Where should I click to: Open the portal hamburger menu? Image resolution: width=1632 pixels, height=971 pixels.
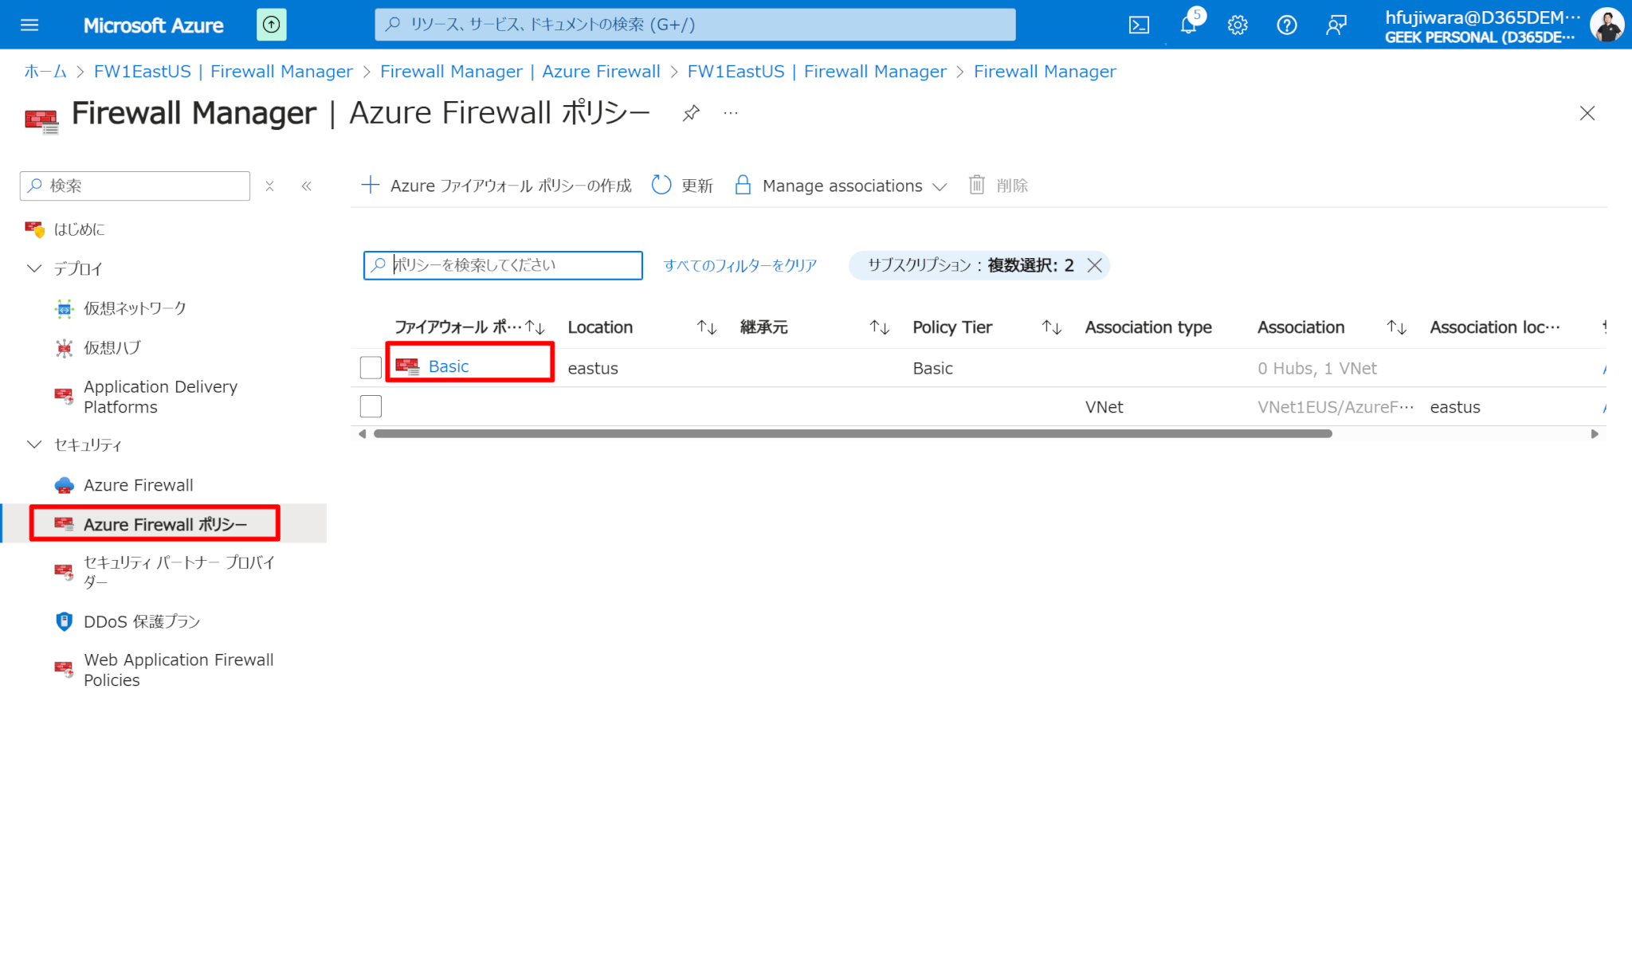point(29,25)
